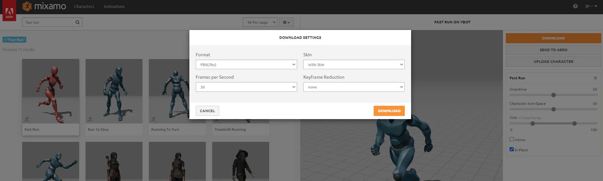Uncheck the In Place checkbox
The width and height of the screenshot is (603, 181).
point(511,149)
